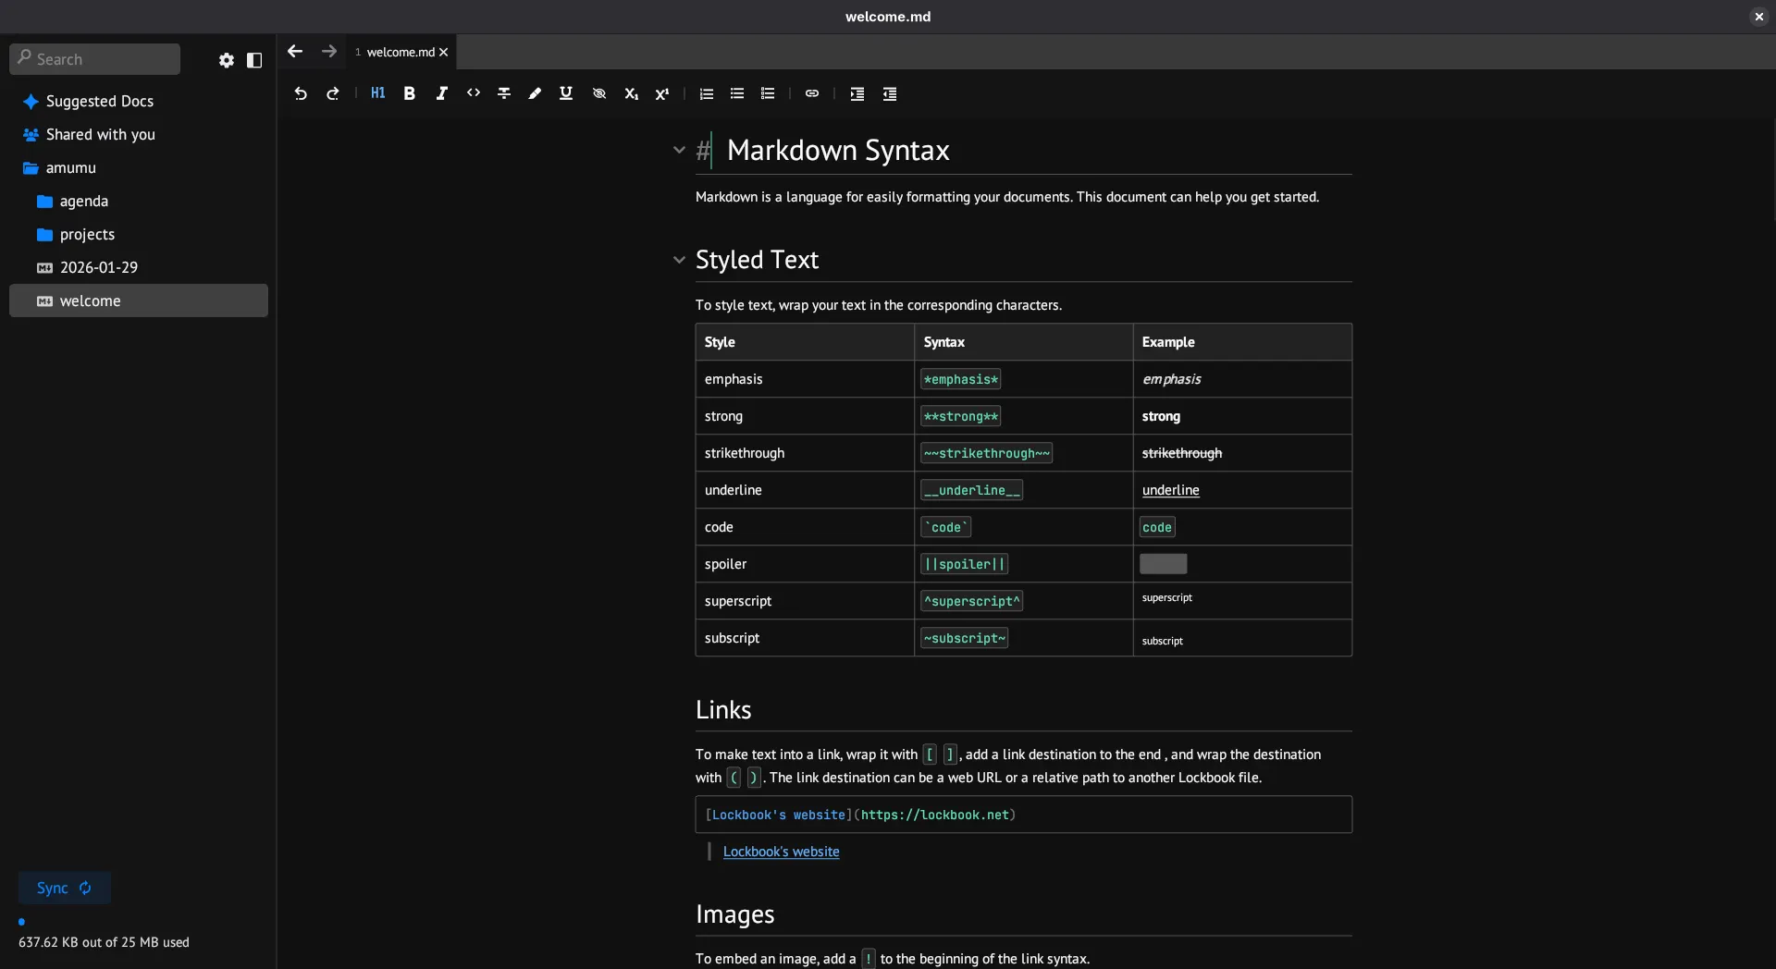
Task: Open settings gear in sidebar
Action: click(227, 60)
